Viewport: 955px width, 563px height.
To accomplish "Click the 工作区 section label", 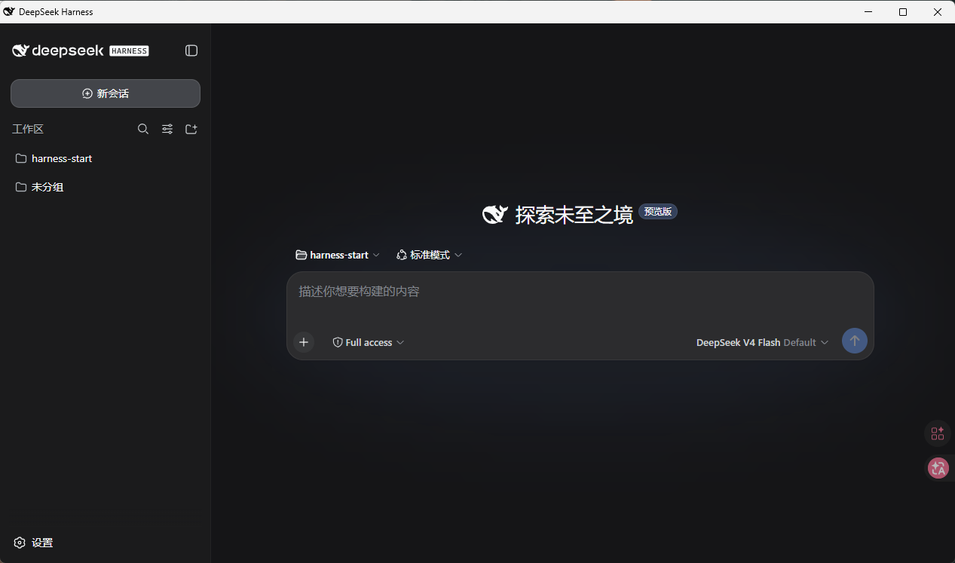I will (x=28, y=129).
